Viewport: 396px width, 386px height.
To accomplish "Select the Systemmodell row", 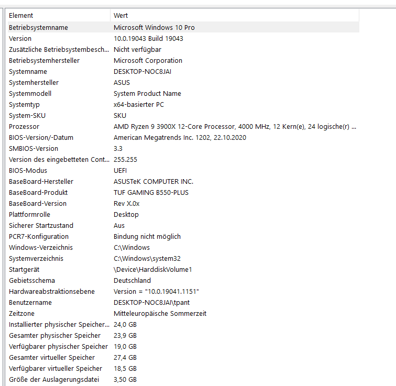I will tap(183, 93).
